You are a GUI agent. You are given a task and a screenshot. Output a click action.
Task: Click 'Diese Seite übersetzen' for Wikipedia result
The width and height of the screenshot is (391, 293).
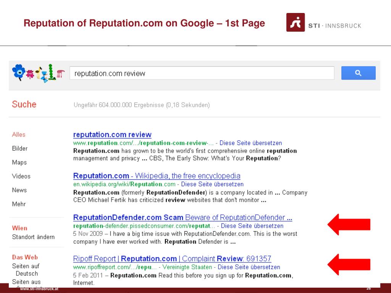pos(212,184)
